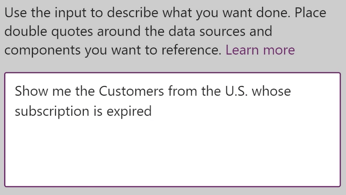Click the word "Show" in the input
Image resolution: width=346 pixels, height=195 pixels.
click(x=31, y=91)
